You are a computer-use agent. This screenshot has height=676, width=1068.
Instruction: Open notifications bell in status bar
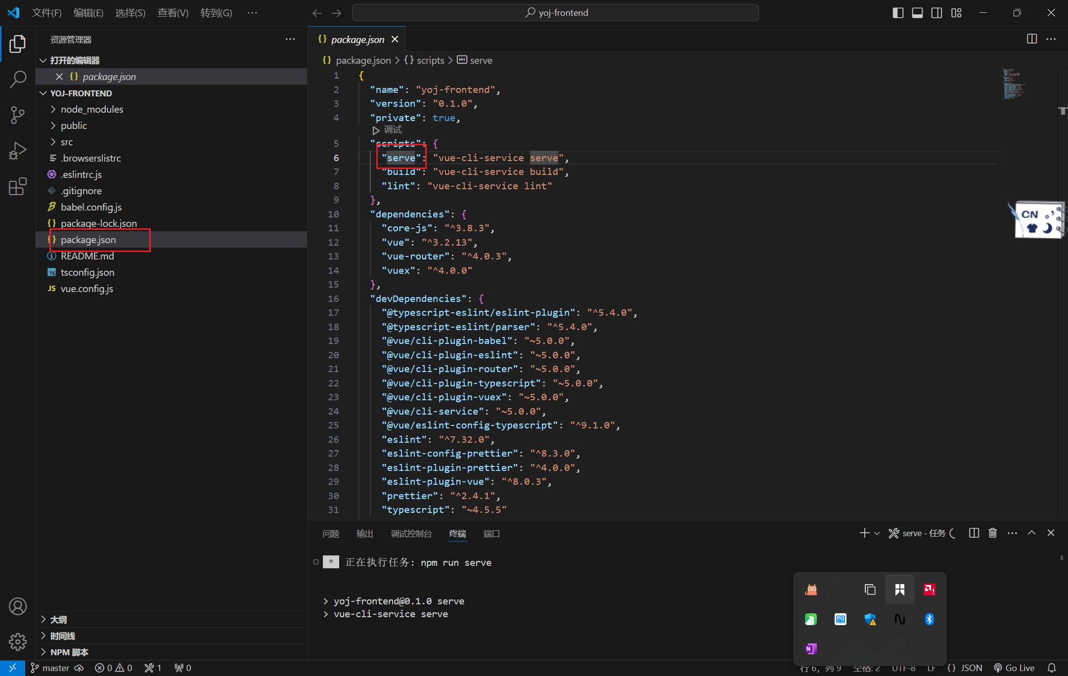[x=1052, y=668]
